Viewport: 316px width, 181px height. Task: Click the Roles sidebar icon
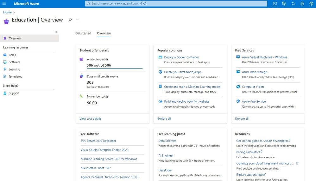click(x=5, y=55)
